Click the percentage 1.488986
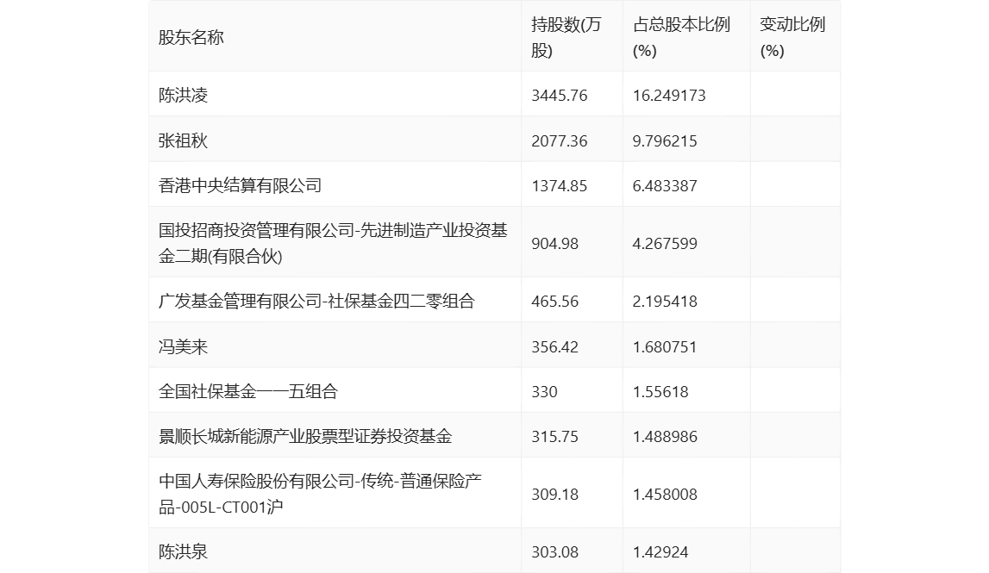This screenshot has width=989, height=573. 665,436
